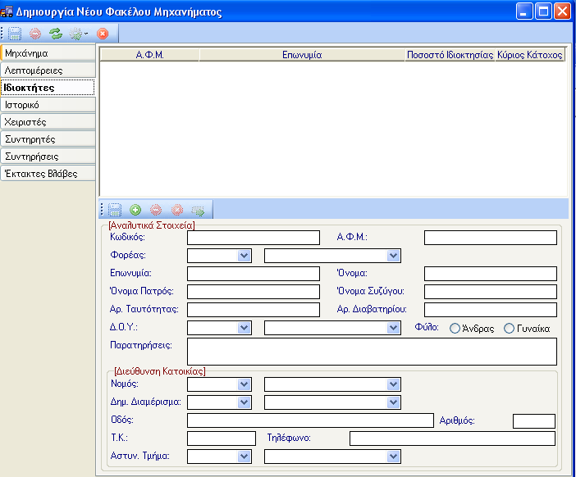Click the save icon in top toolbar
The image size is (576, 477).
click(x=15, y=34)
